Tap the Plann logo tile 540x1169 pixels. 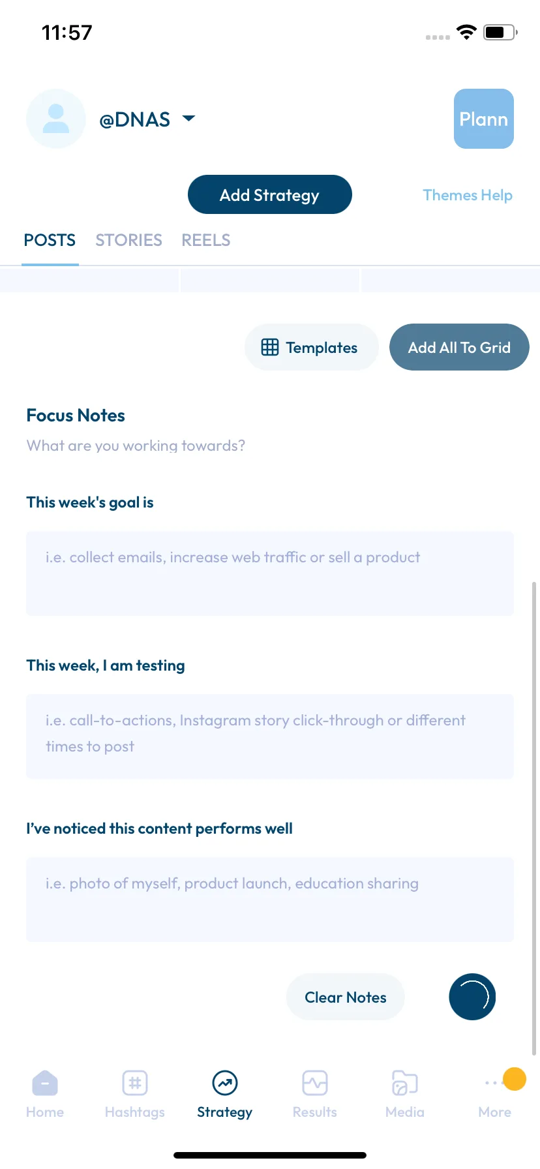click(484, 119)
